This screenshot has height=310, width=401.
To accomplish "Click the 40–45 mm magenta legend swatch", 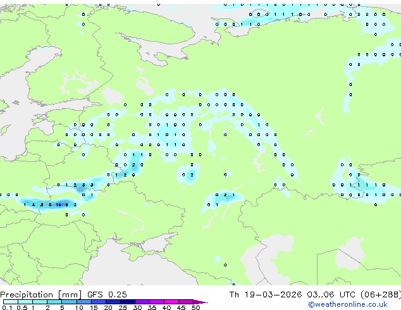I will [171, 302].
